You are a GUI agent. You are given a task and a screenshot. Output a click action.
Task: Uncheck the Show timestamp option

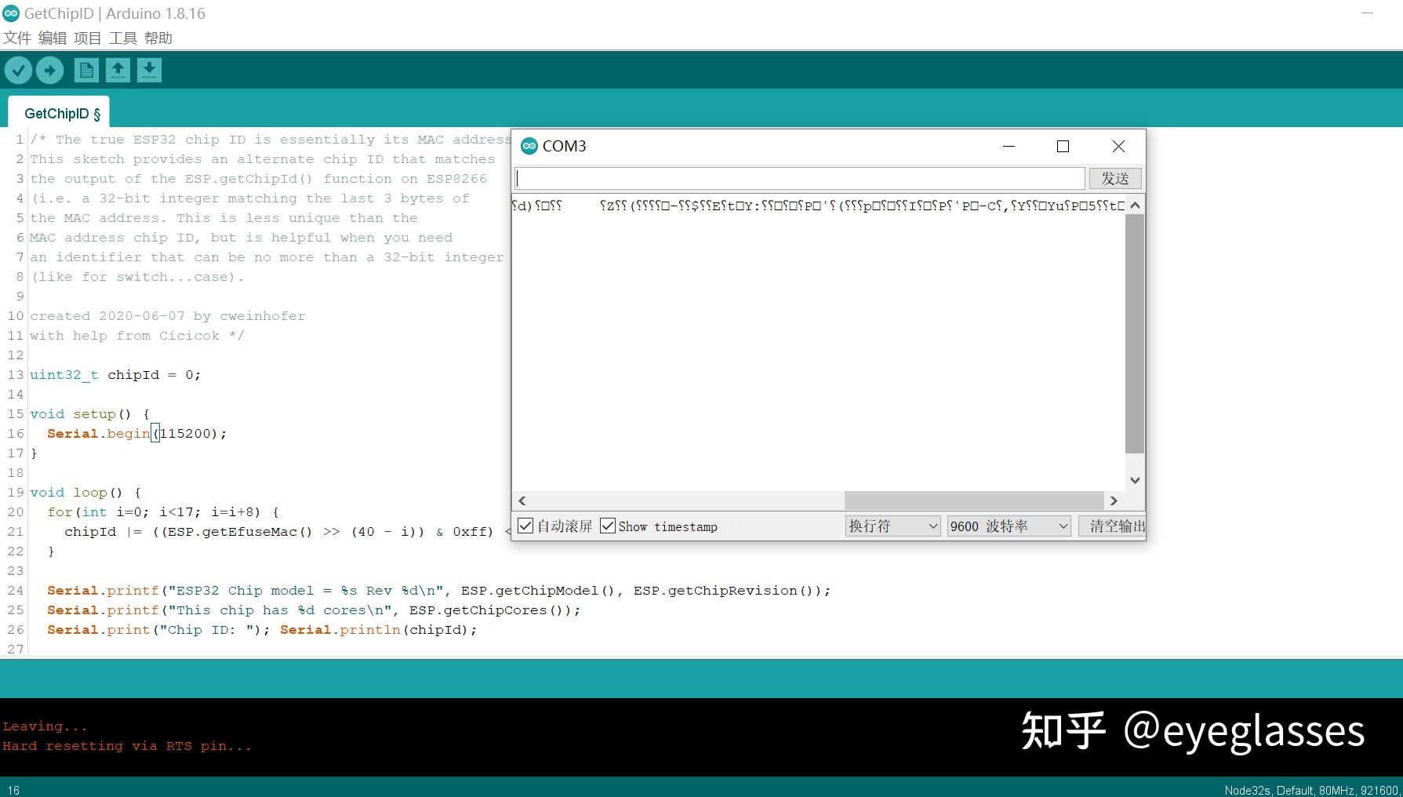click(607, 525)
